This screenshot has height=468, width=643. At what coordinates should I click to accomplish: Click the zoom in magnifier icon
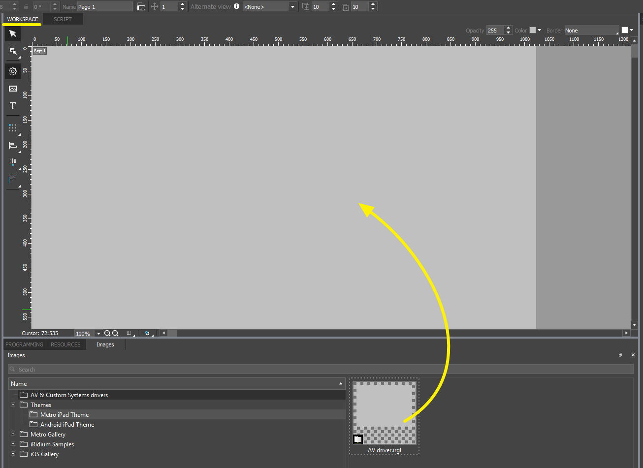point(107,333)
